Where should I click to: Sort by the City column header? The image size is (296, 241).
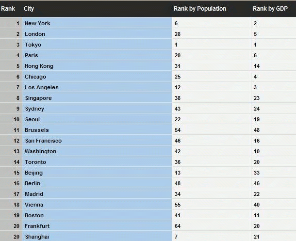[29, 9]
